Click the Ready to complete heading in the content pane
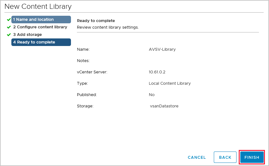The height and width of the screenshot is (166, 269). pyautogui.click(x=96, y=21)
